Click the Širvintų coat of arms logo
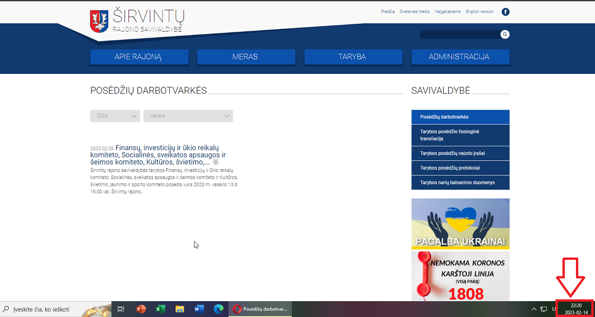This screenshot has height=317, width=595. point(99,21)
